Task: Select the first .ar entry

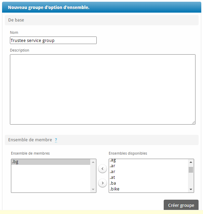Action: tap(149, 166)
